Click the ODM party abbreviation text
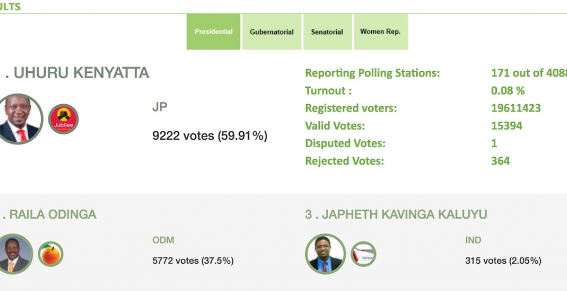 point(163,240)
